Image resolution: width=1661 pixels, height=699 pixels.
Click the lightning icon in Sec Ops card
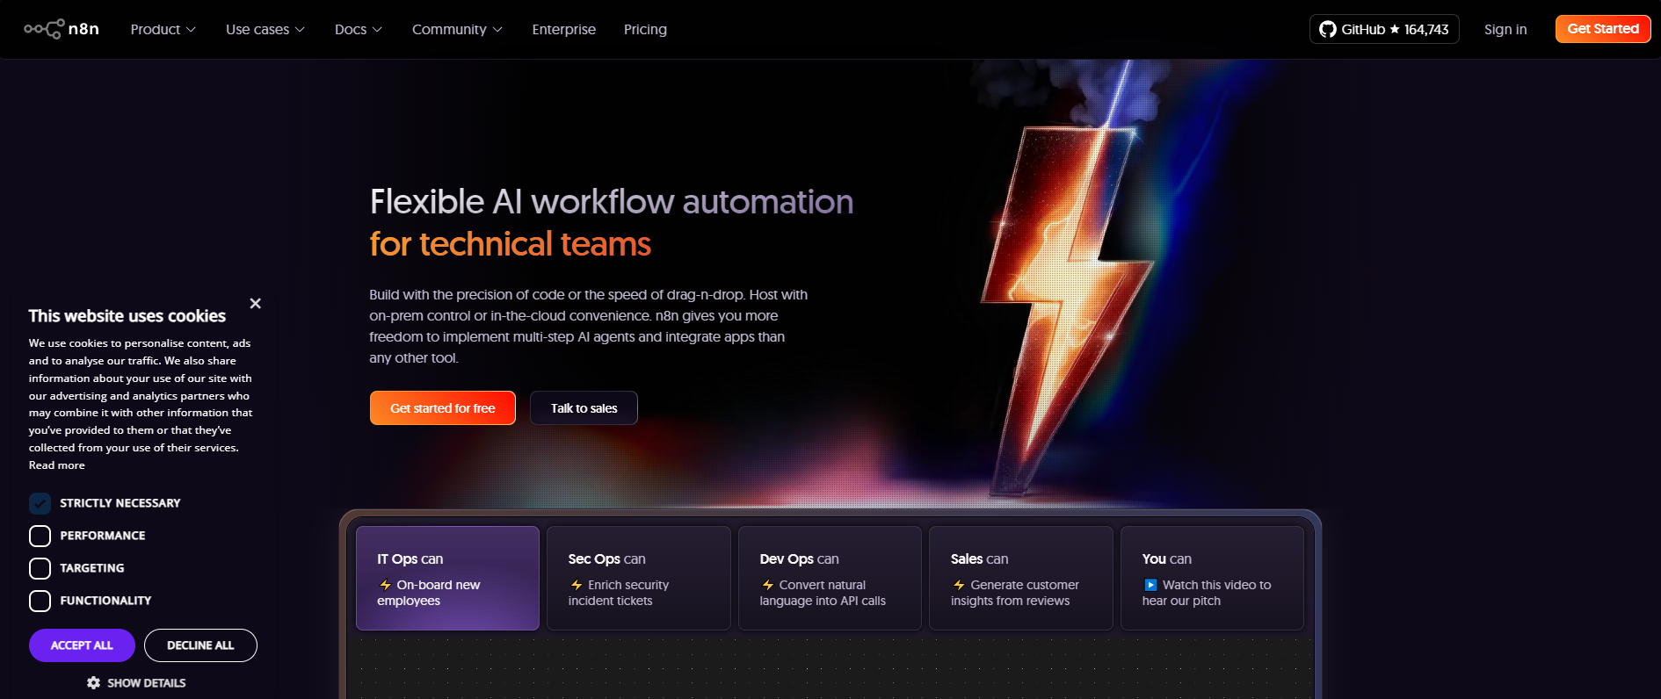577,585
